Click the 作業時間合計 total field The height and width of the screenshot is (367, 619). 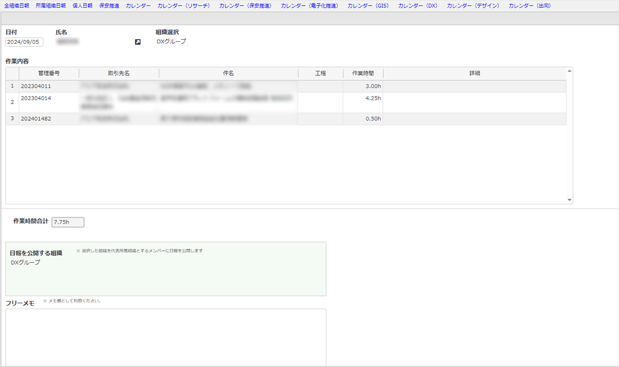[68, 222]
